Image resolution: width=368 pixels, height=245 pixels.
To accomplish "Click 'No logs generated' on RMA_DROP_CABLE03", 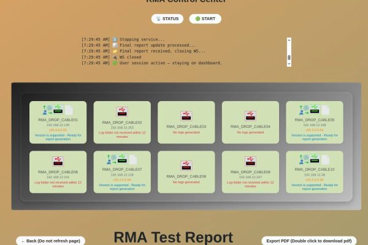I will [186, 132].
